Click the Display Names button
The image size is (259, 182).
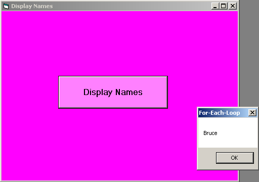coord(113,92)
